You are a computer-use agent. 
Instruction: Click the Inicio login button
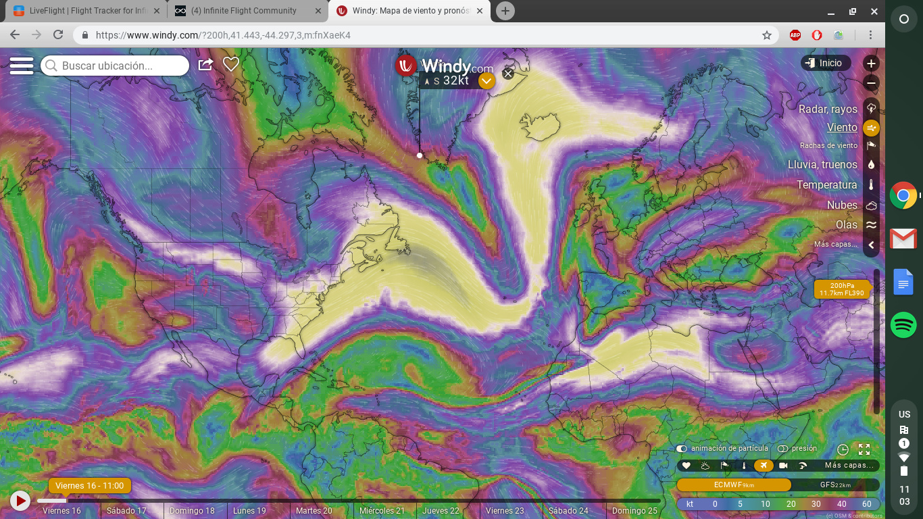(826, 63)
